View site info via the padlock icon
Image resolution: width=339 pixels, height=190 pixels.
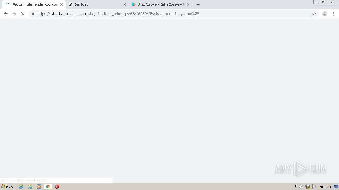pos(33,14)
